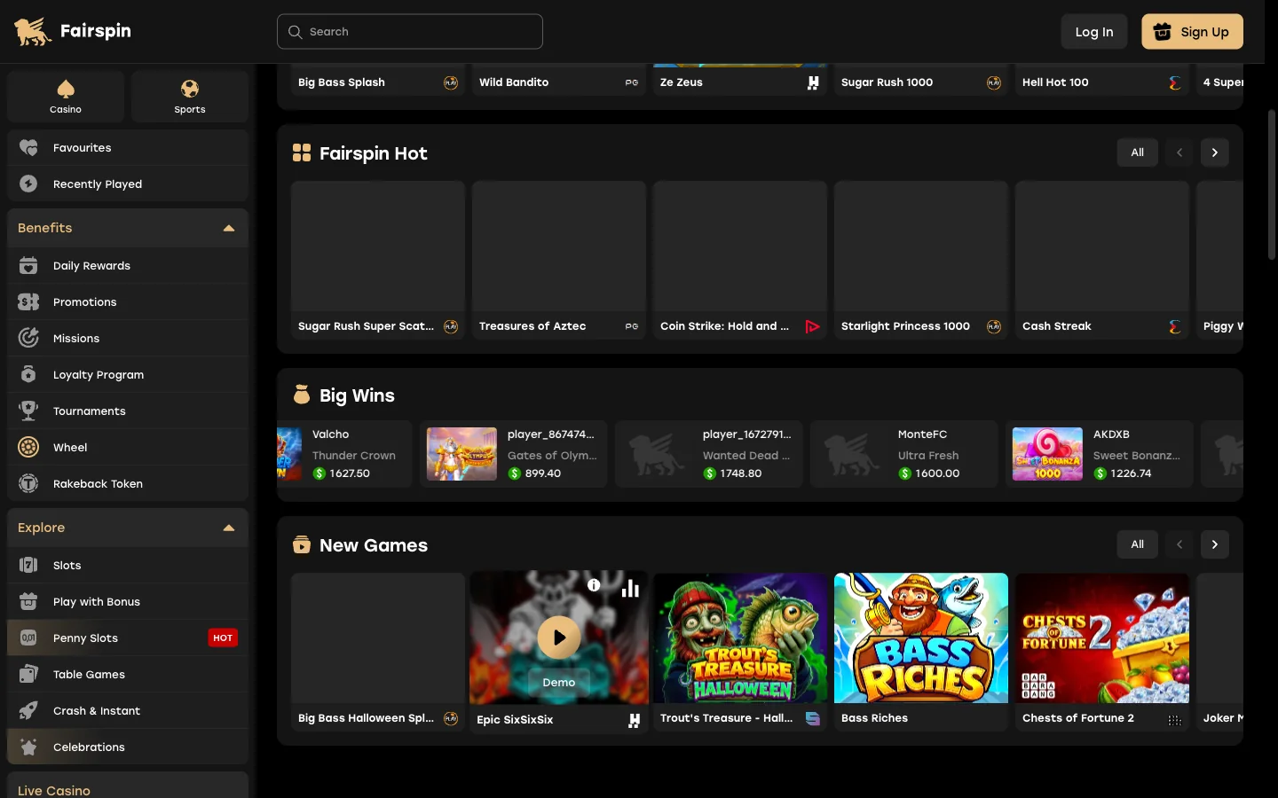Click the Sign Up button

click(1192, 32)
